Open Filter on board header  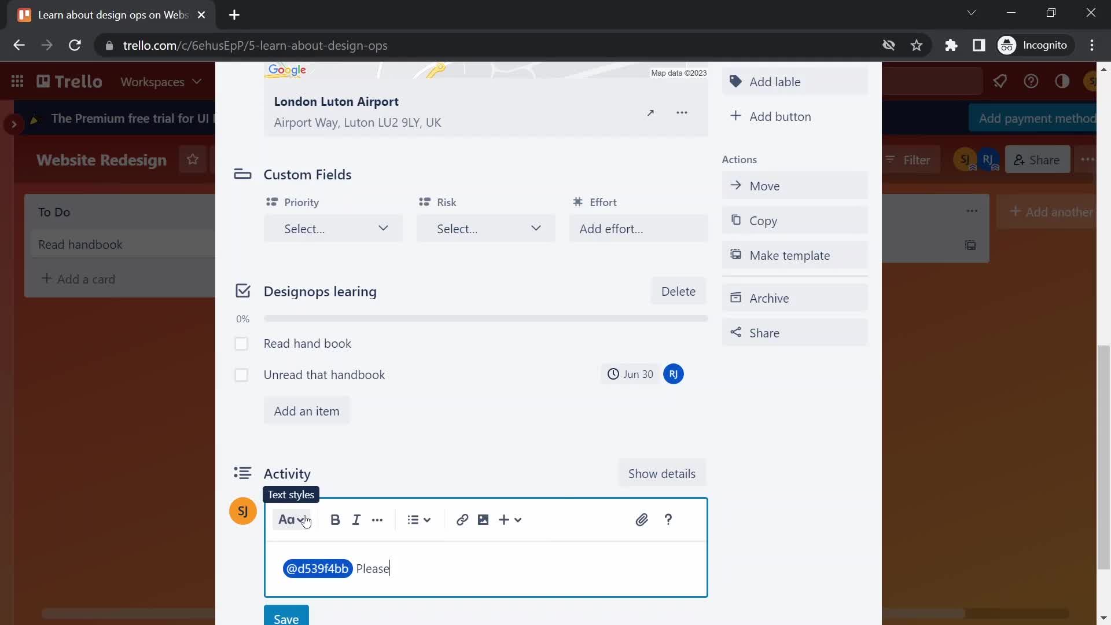coord(908,160)
